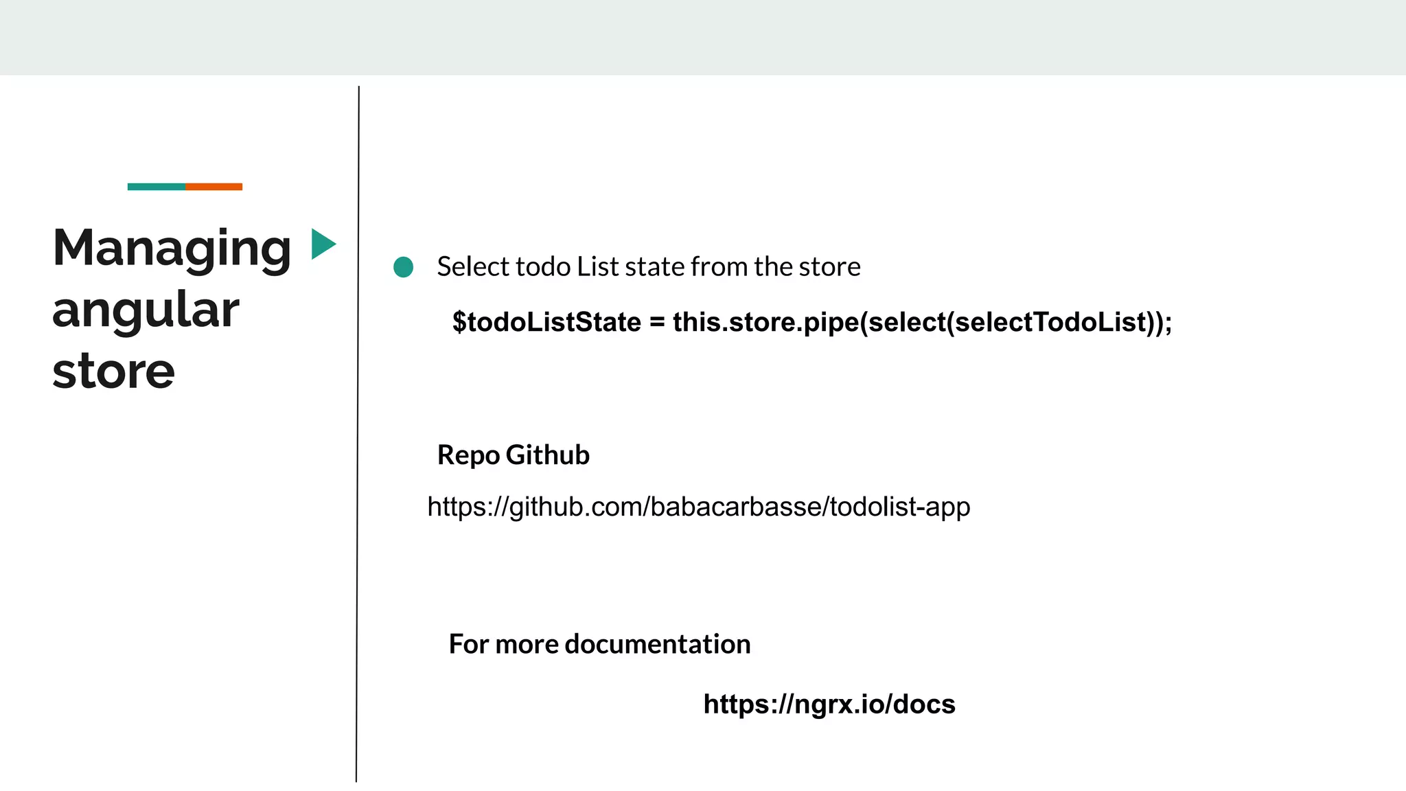Click babacarbasse in the GitHub URL

tap(735, 507)
